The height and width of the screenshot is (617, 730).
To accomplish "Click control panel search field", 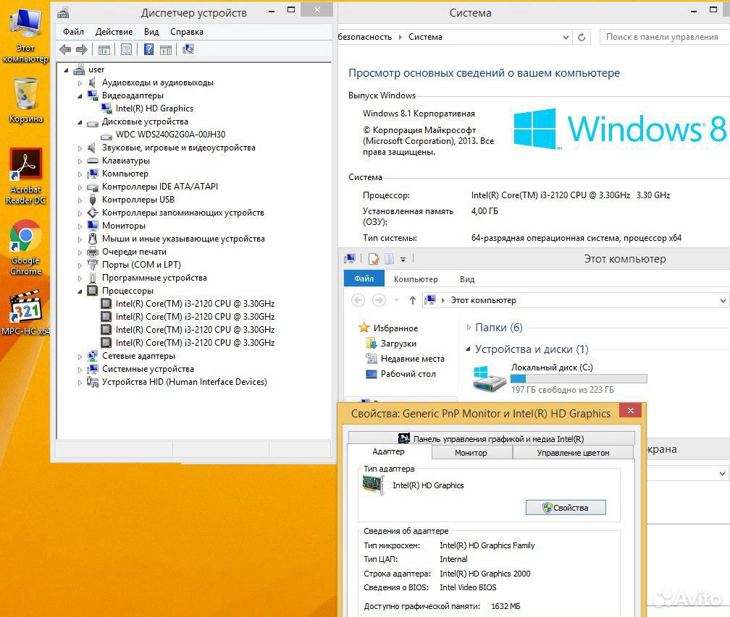I will pyautogui.click(x=664, y=37).
